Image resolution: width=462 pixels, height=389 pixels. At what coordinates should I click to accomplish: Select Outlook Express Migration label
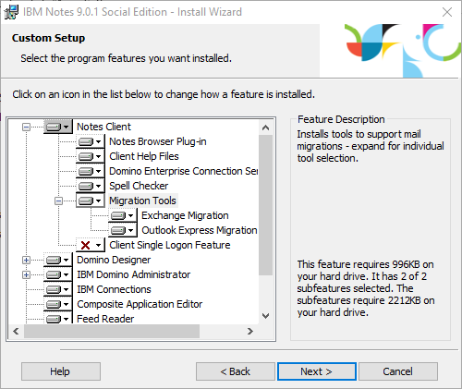point(200,230)
